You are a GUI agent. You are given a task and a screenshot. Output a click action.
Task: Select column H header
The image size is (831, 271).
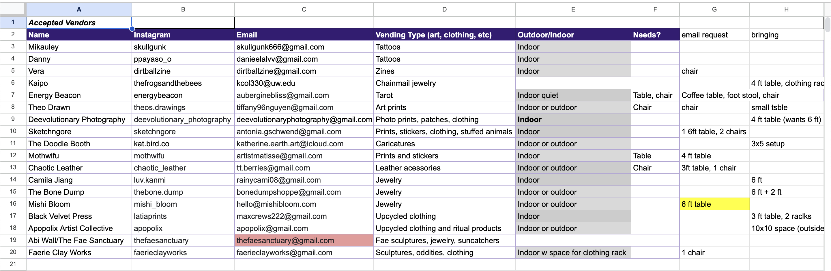pyautogui.click(x=787, y=9)
